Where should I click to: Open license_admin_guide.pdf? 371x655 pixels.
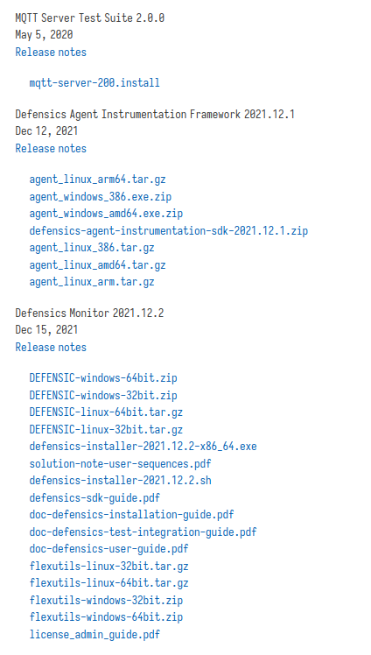[x=94, y=635]
